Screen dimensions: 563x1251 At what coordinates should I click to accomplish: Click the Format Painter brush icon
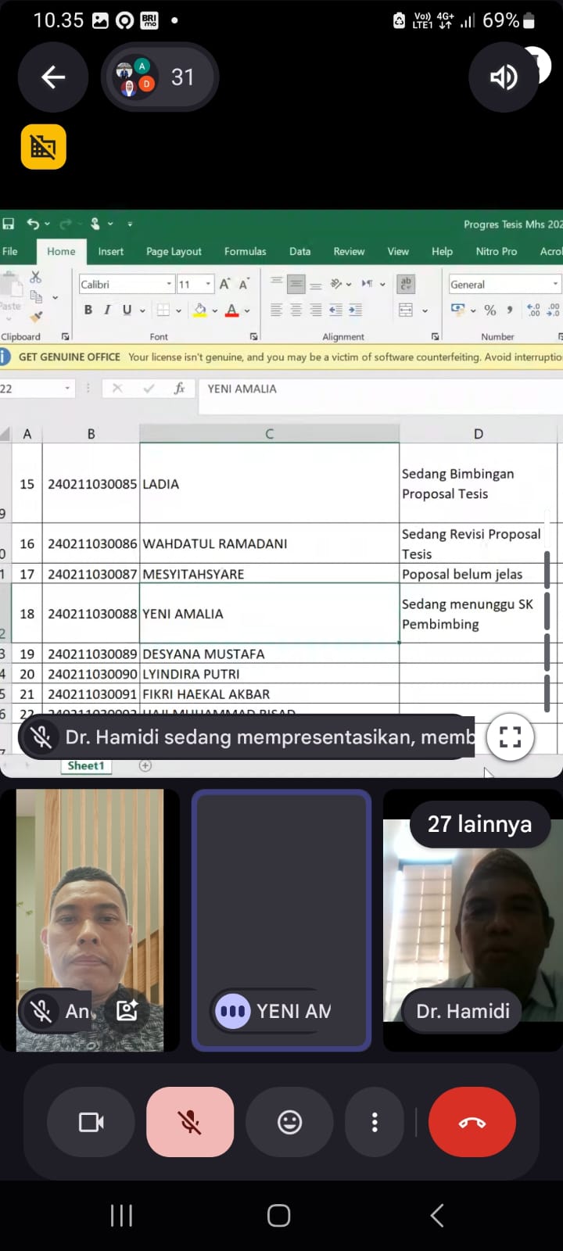[36, 317]
